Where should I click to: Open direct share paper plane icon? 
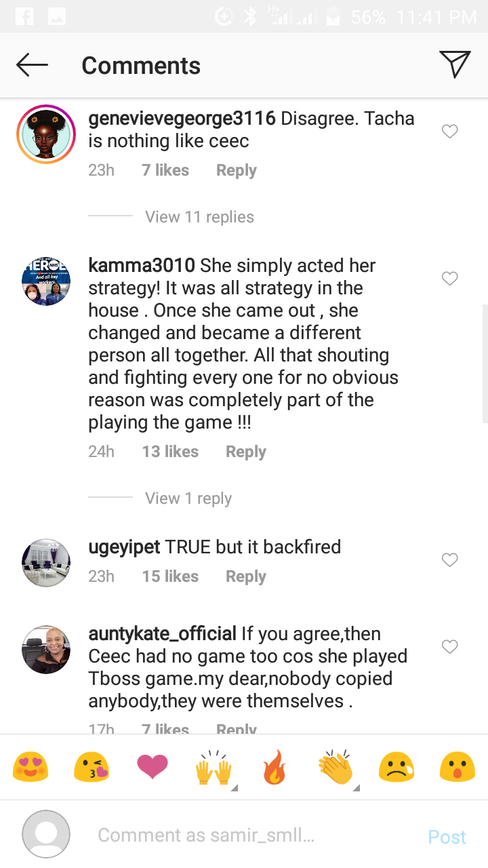point(455,64)
